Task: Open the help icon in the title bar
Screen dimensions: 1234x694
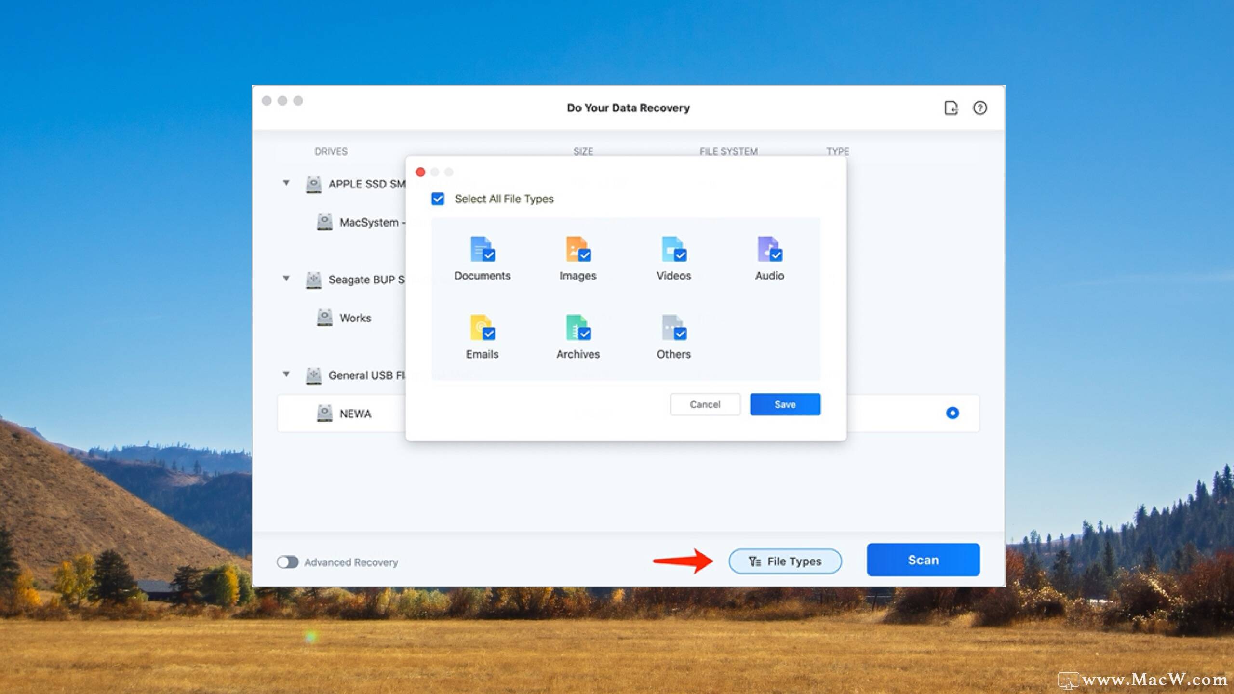Action: tap(980, 108)
